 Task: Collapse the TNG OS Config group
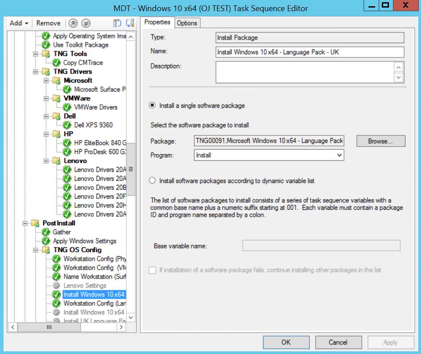[36, 250]
